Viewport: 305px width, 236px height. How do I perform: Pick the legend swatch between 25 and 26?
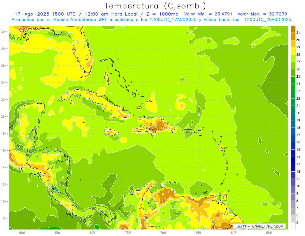click(x=293, y=73)
